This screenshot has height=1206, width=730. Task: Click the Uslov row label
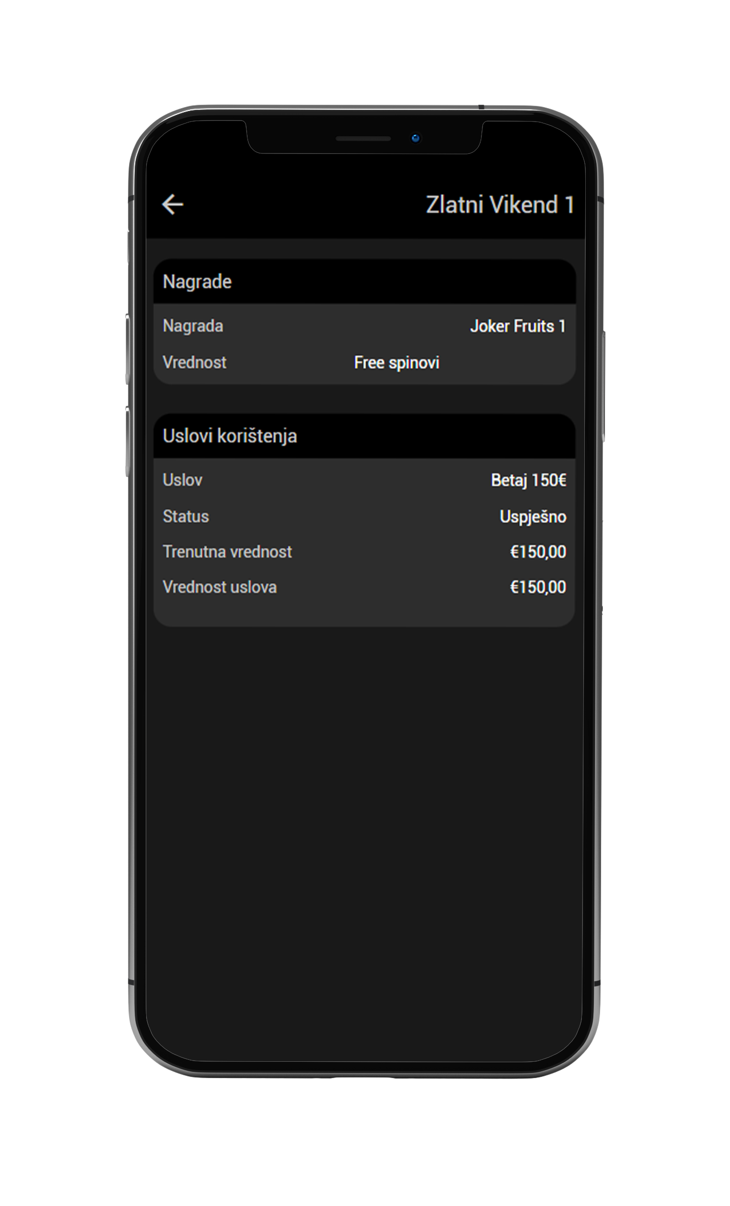[182, 480]
